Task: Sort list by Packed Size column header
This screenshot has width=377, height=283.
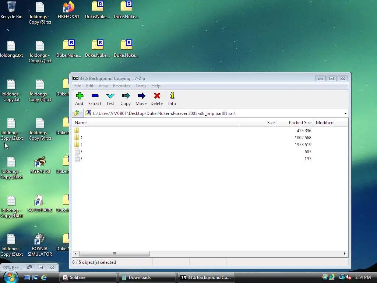Action: (295, 122)
